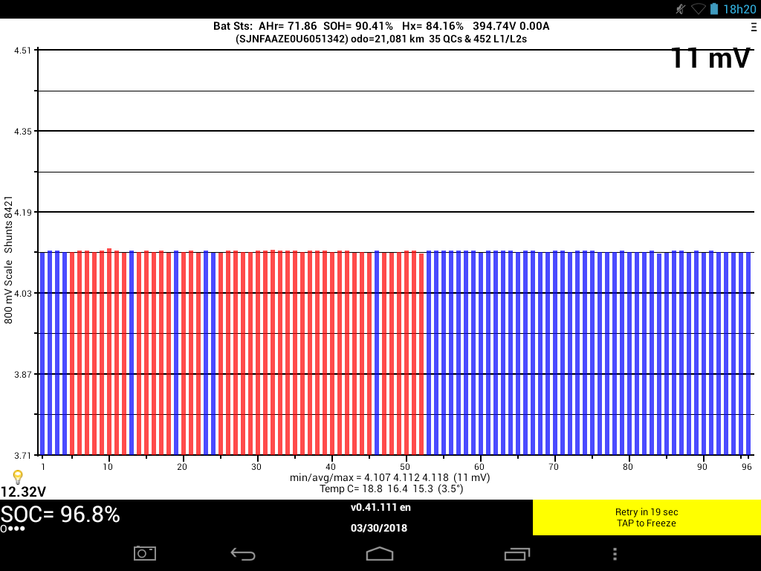Tap the Wi-Fi signal status icon
The height and width of the screenshot is (571, 761).
click(x=698, y=9)
